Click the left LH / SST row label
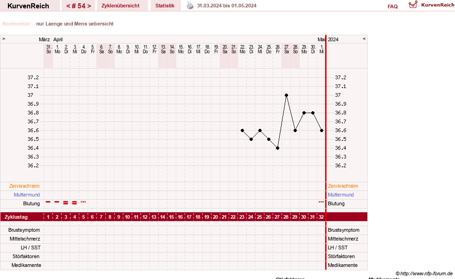The width and height of the screenshot is (455, 279). coord(31,247)
